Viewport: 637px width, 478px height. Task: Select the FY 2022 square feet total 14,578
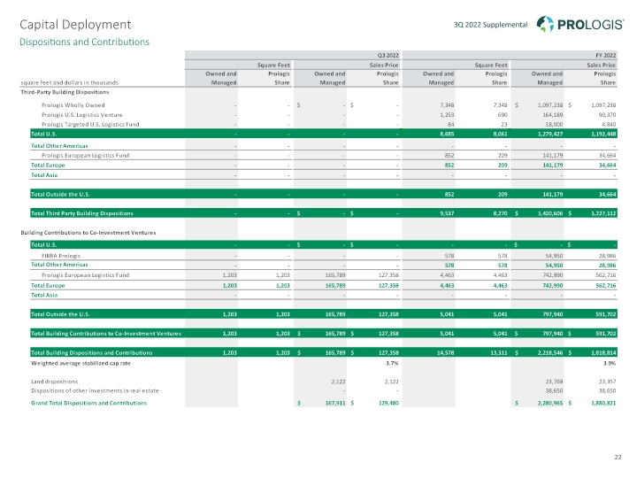pyautogui.click(x=446, y=353)
